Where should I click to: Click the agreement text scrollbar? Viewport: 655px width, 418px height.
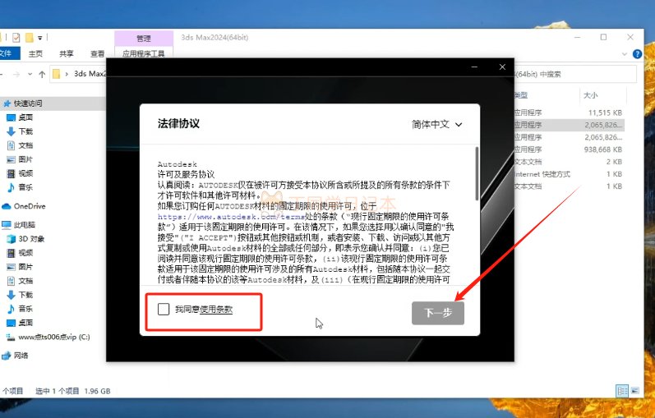click(x=477, y=174)
